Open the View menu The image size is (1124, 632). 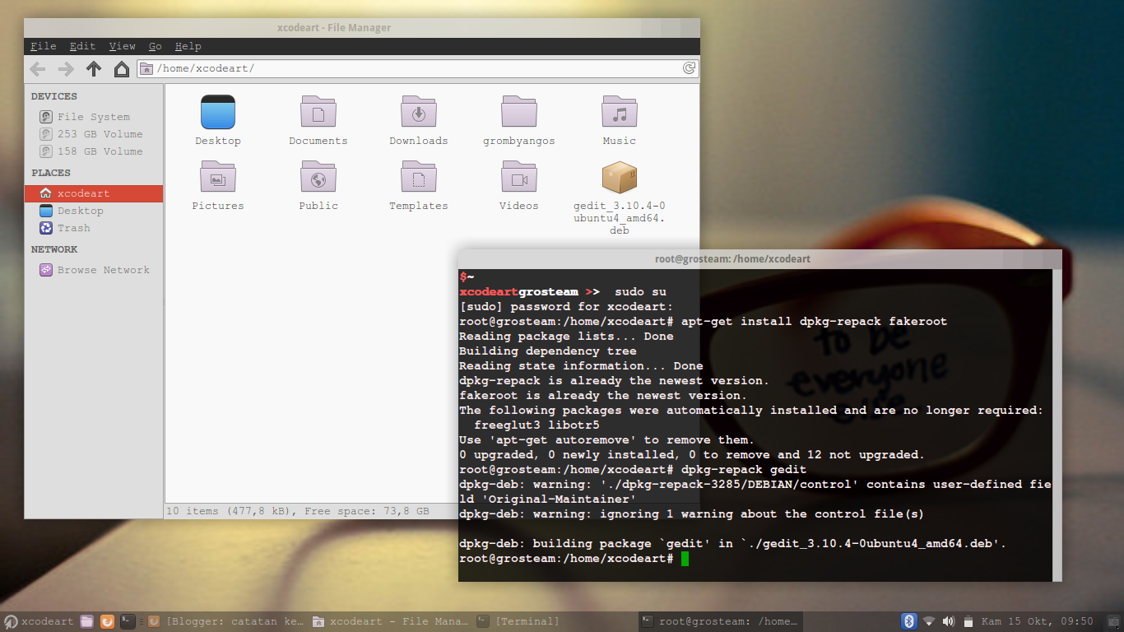(x=122, y=46)
